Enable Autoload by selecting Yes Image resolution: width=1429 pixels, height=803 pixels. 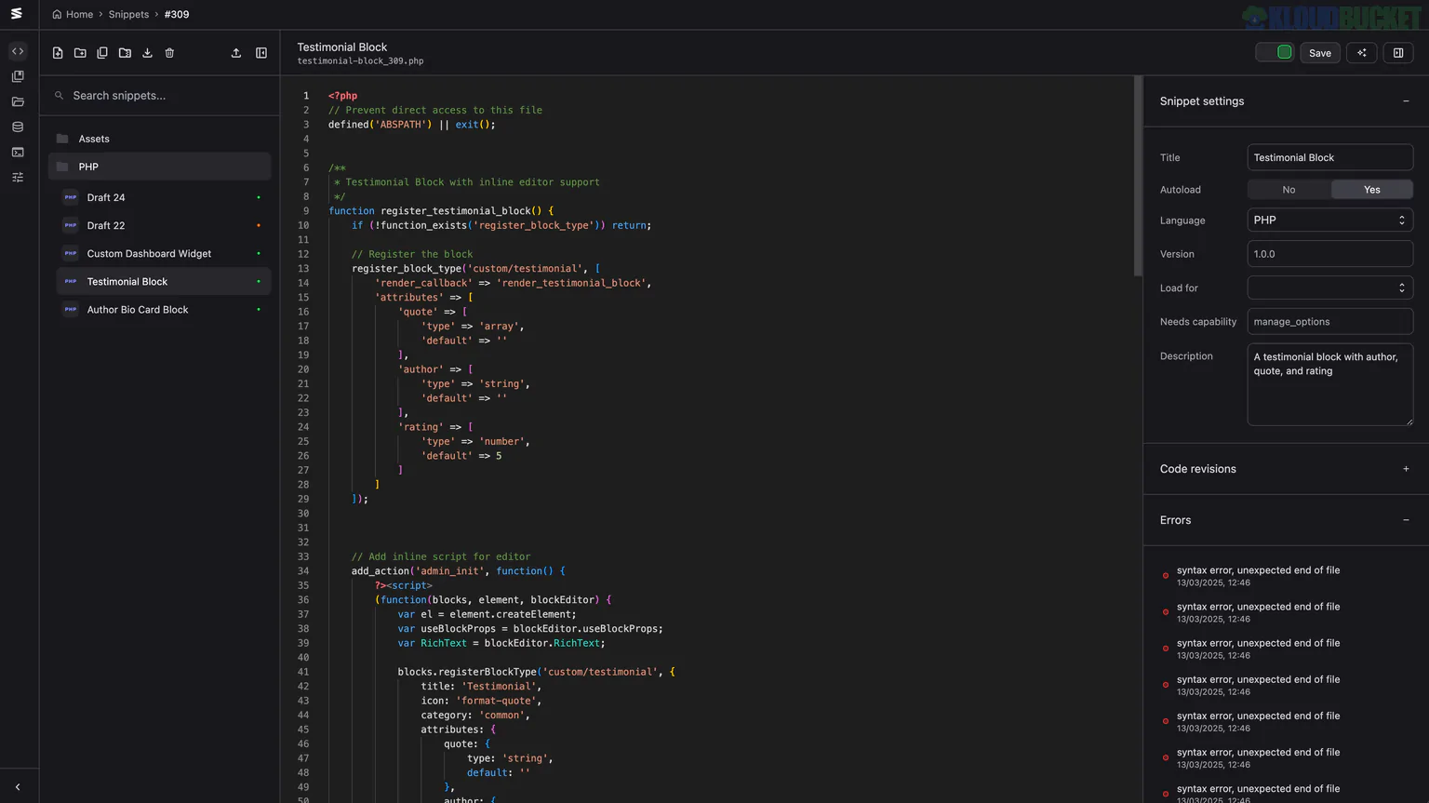point(1371,189)
